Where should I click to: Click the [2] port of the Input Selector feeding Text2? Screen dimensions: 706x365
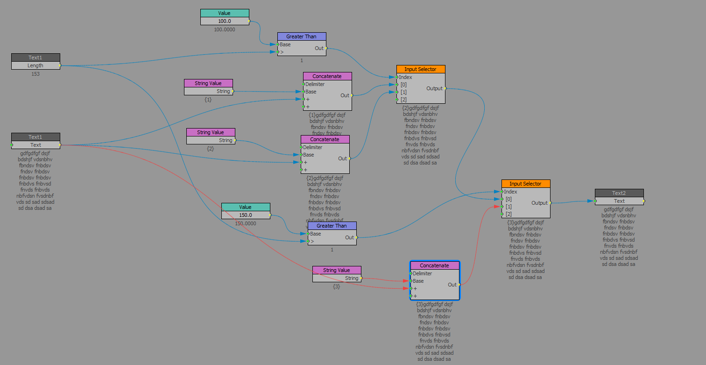point(502,214)
